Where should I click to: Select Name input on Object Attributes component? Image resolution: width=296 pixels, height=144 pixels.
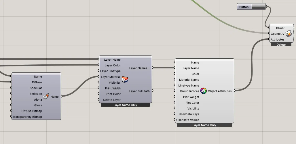(195, 63)
